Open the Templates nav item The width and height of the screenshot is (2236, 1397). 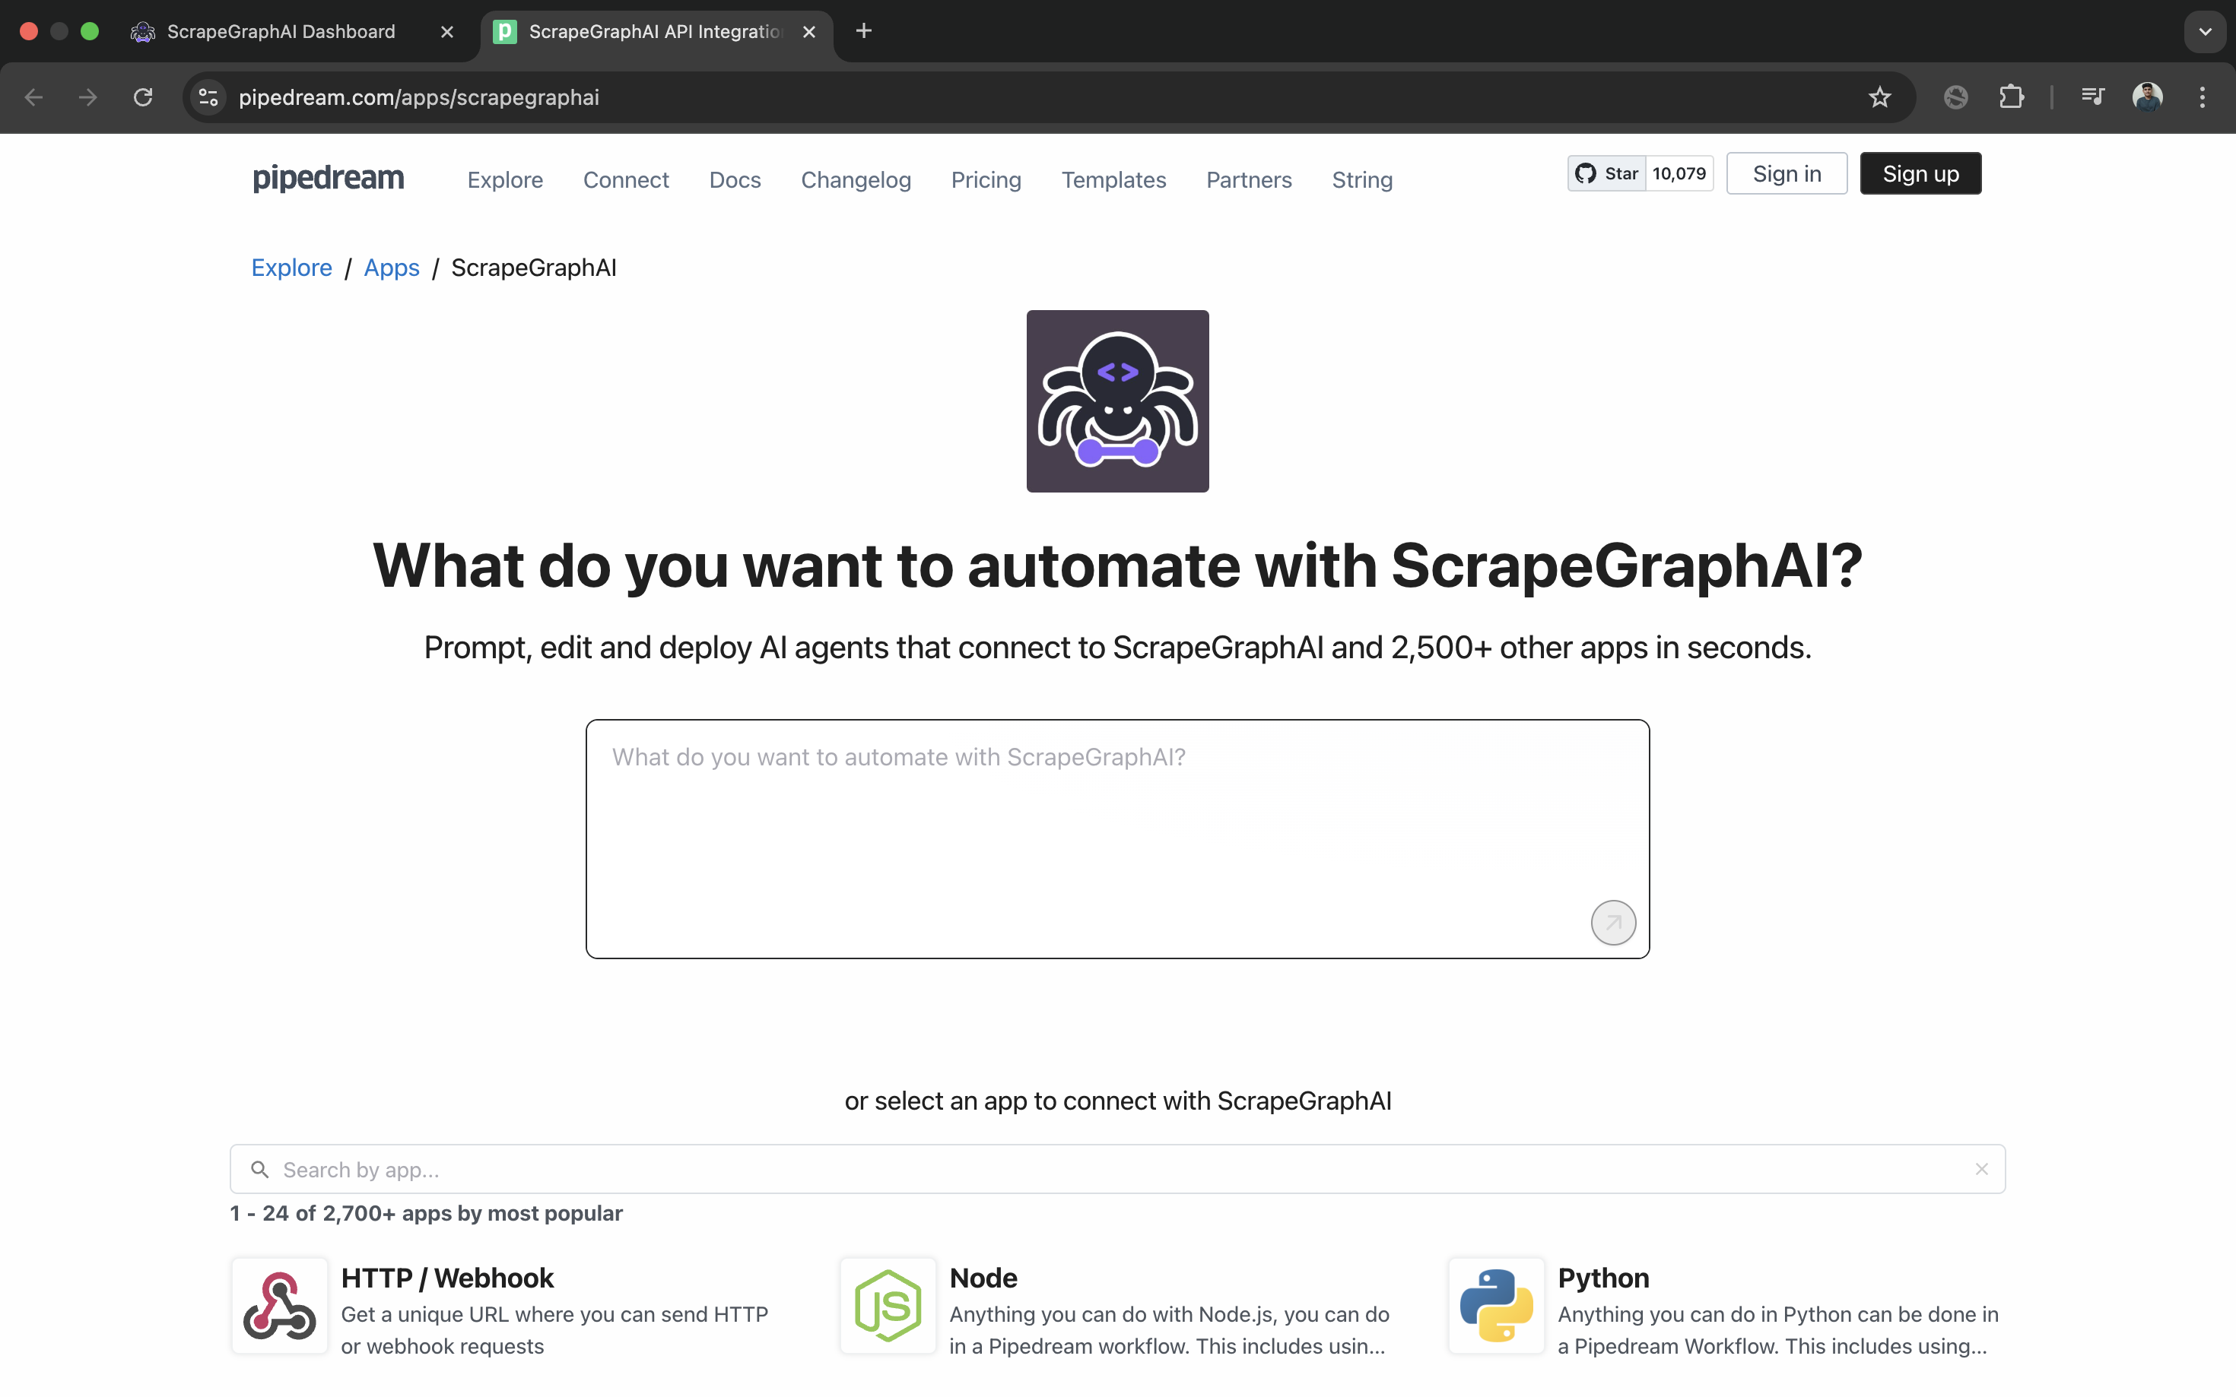[1114, 179]
